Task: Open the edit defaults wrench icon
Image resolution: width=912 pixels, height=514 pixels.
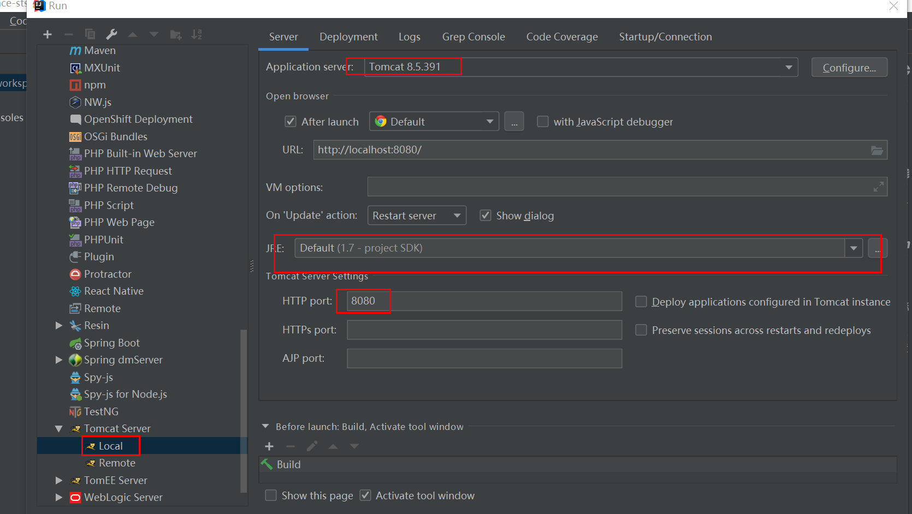Action: coord(111,34)
